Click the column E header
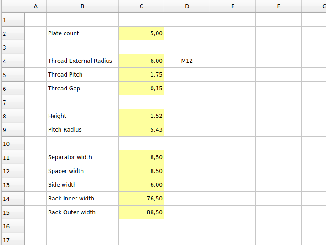Viewport: 326px width, 245px height. (x=233, y=6)
